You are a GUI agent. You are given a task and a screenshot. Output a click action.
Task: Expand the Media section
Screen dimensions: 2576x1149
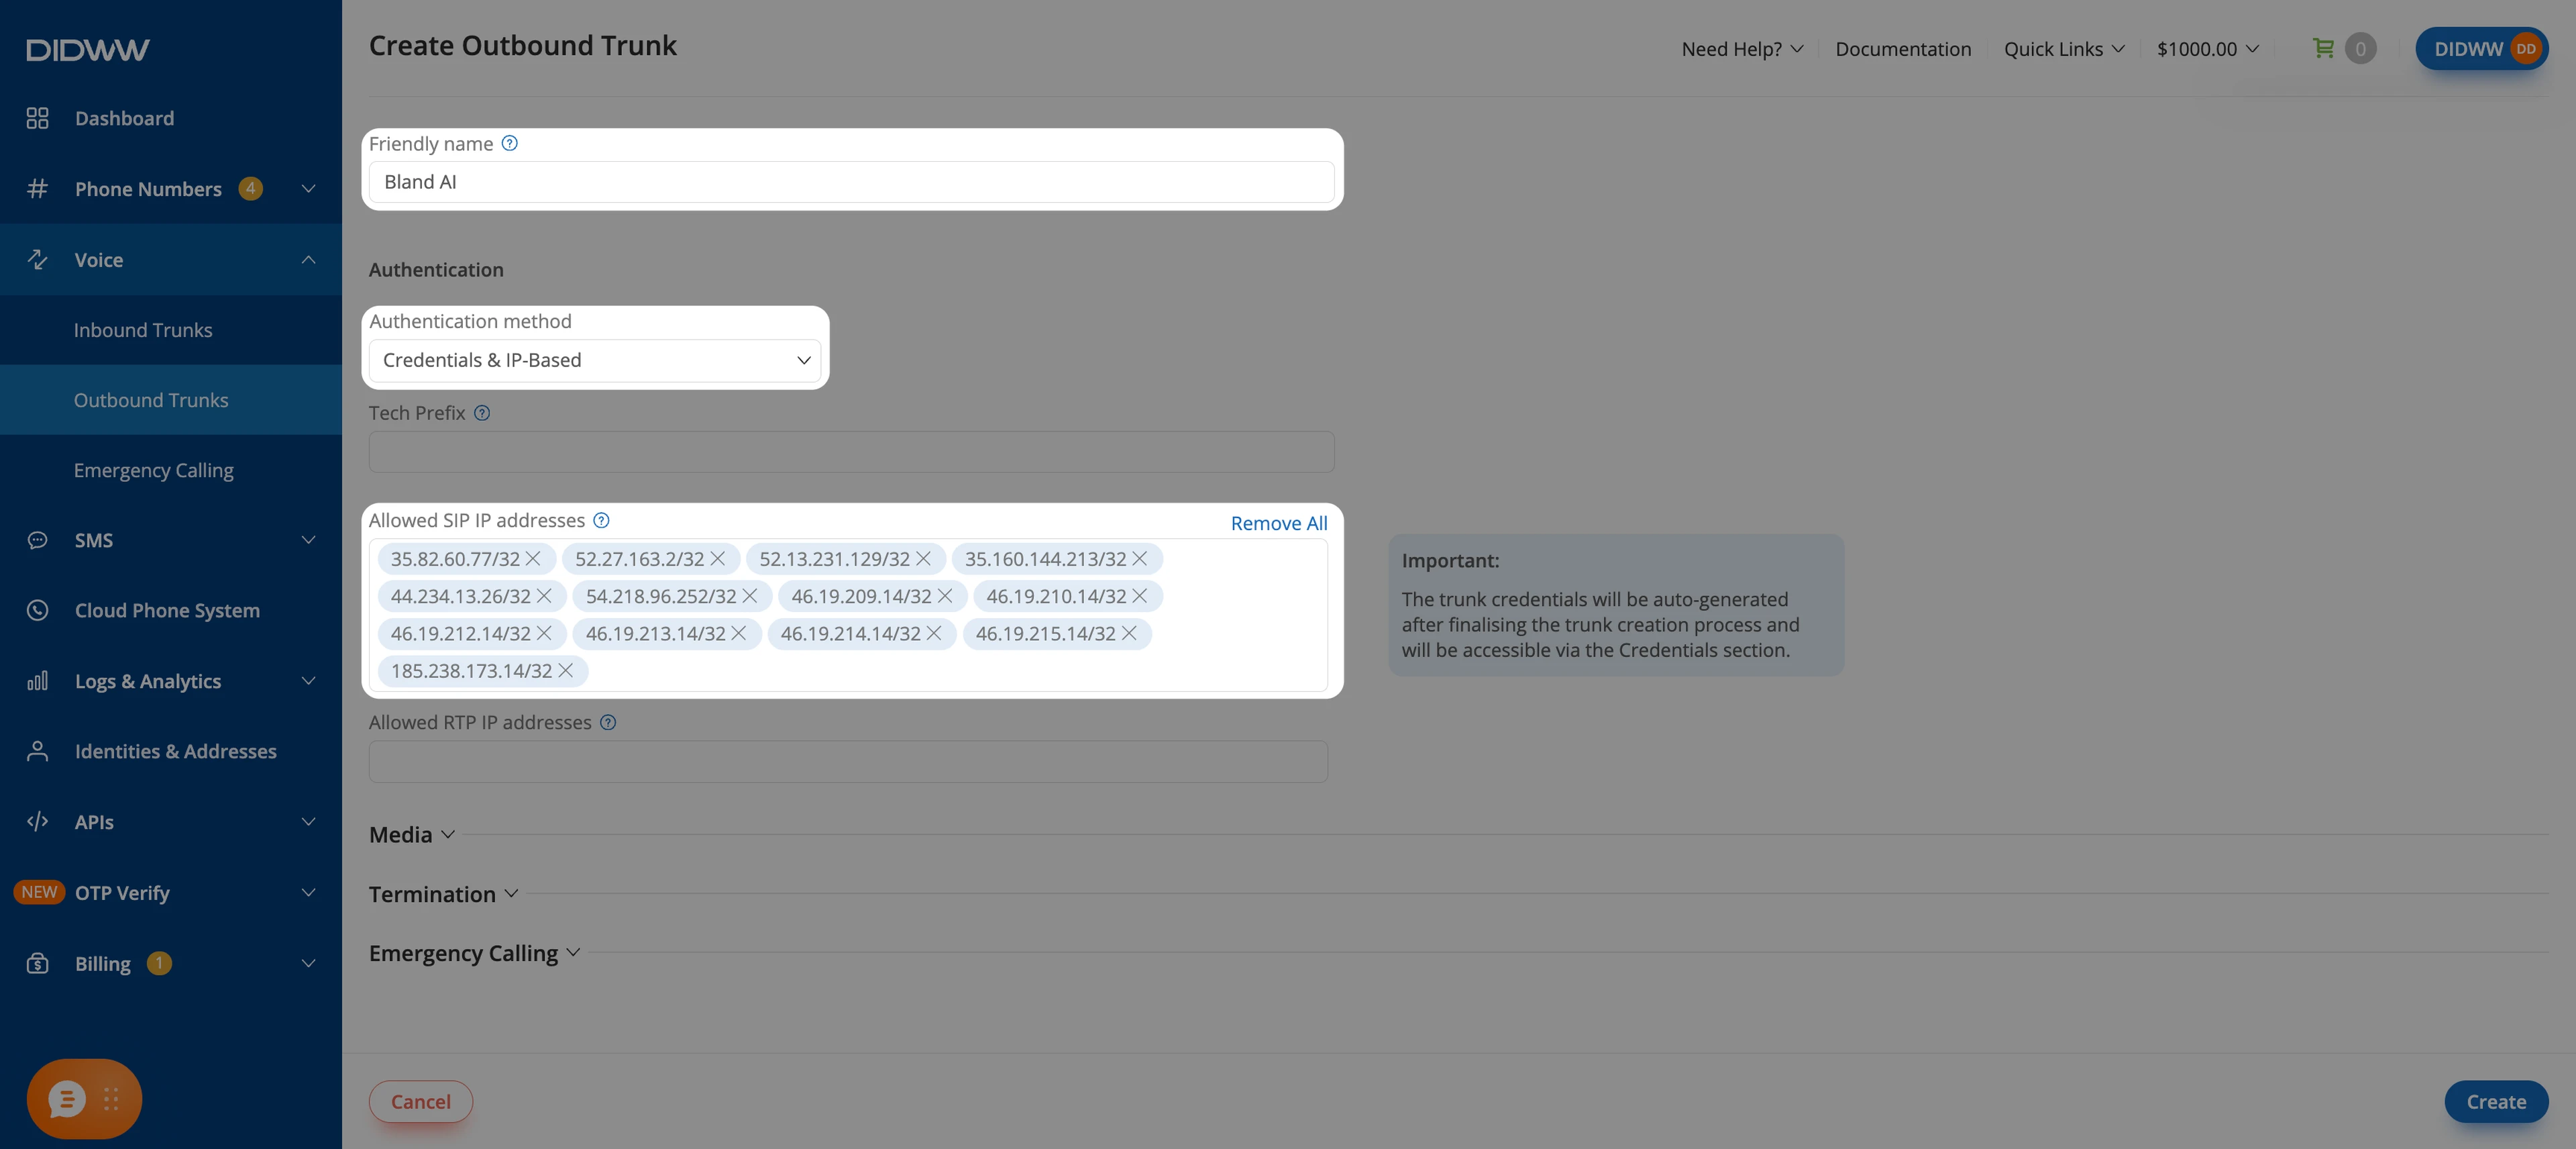[x=412, y=835]
